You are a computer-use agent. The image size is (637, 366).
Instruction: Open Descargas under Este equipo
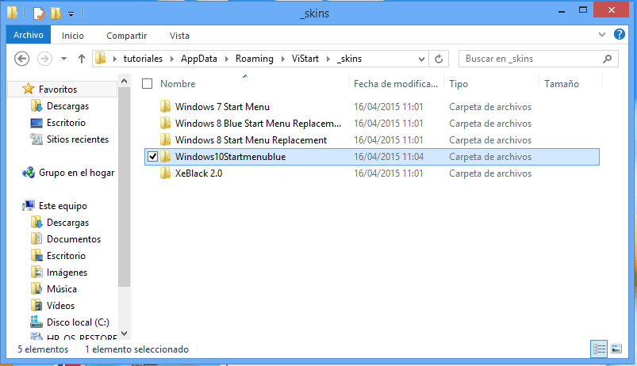(x=67, y=223)
